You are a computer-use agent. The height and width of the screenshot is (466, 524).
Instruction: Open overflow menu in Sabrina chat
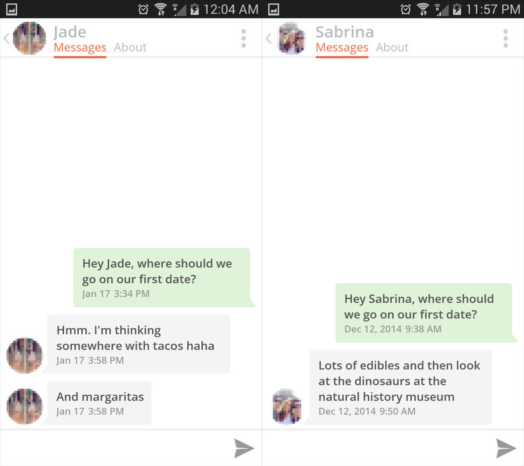click(505, 38)
